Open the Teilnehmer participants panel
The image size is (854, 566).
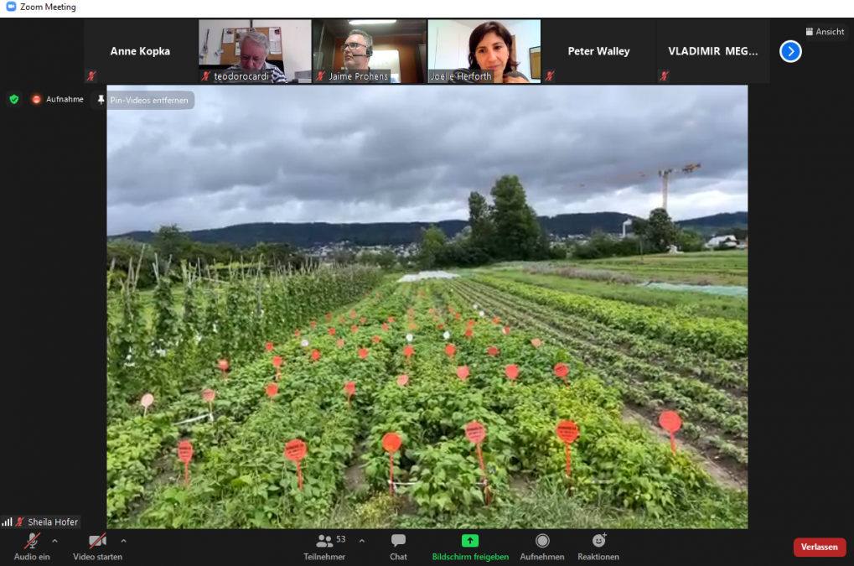pyautogui.click(x=324, y=542)
